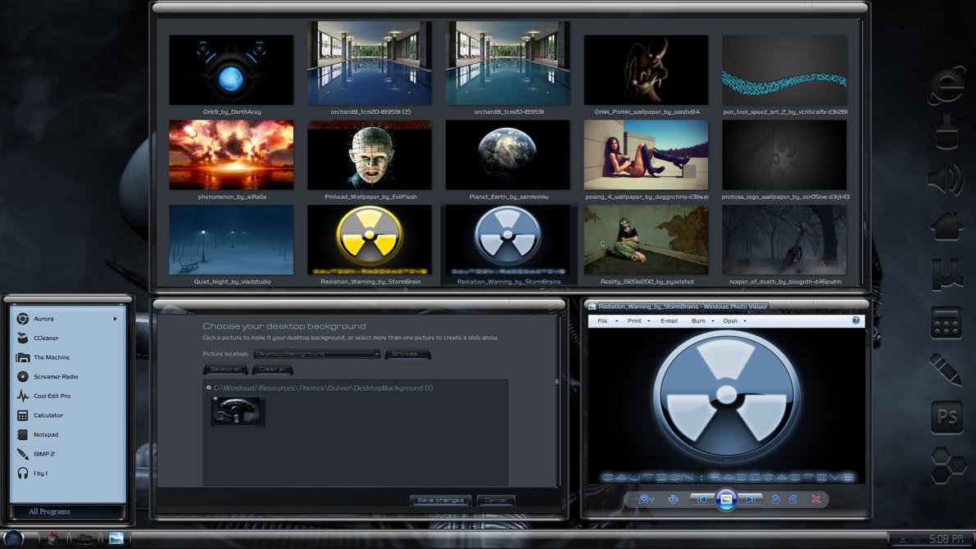Rotate the photo clockwise in Photo Viewer
976x549 pixels.
point(792,499)
